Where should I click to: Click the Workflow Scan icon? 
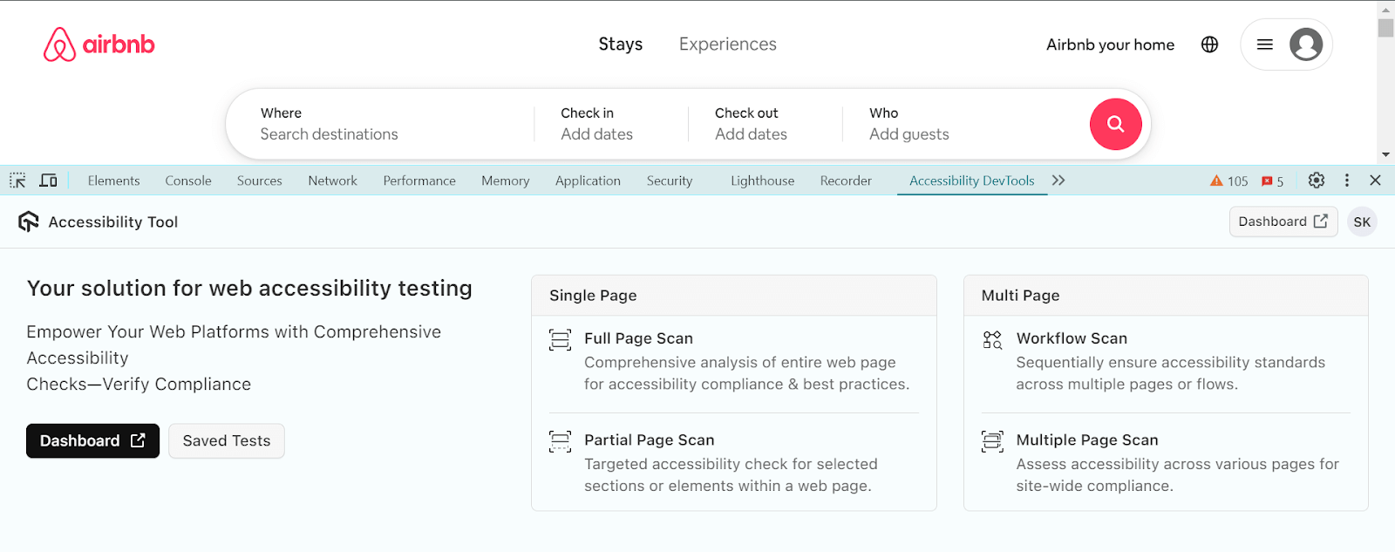click(x=992, y=339)
